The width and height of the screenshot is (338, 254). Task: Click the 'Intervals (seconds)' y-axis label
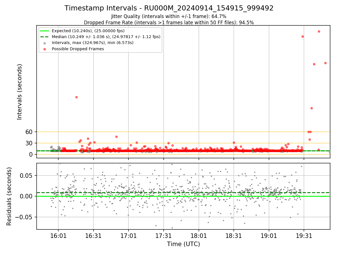[19, 92]
